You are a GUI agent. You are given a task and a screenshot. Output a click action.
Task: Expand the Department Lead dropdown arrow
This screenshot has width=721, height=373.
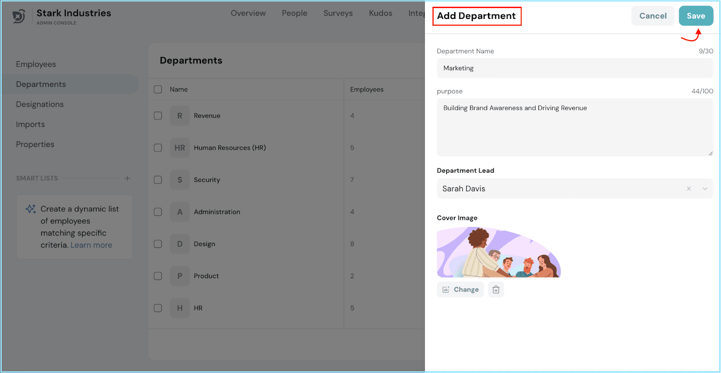tap(705, 189)
